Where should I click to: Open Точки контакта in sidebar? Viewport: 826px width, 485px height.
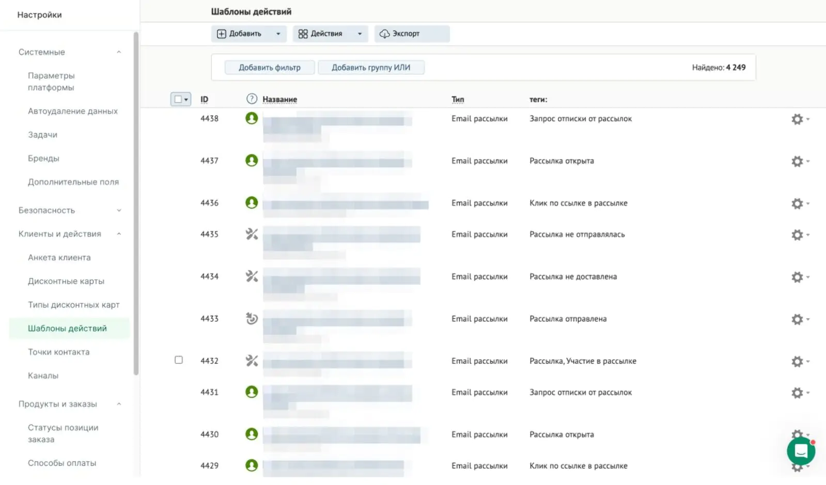(59, 352)
